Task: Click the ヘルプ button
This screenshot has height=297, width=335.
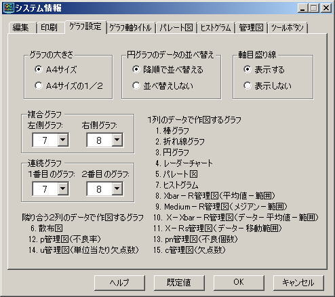Action: point(119,282)
